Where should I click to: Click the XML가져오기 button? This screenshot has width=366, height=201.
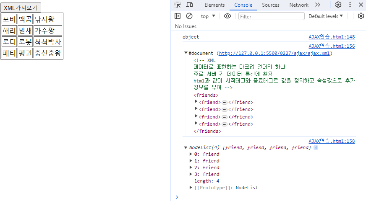pos(21,8)
